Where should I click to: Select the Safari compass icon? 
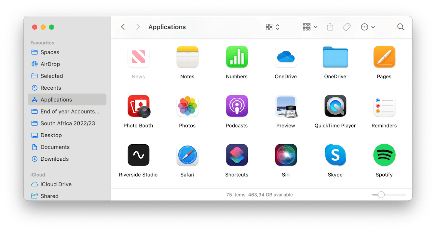point(187,155)
